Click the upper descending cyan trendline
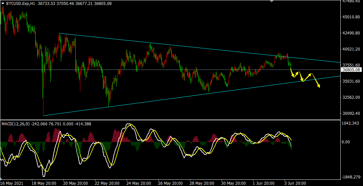Screen dimensions: 363x186 click(x=197, y=49)
